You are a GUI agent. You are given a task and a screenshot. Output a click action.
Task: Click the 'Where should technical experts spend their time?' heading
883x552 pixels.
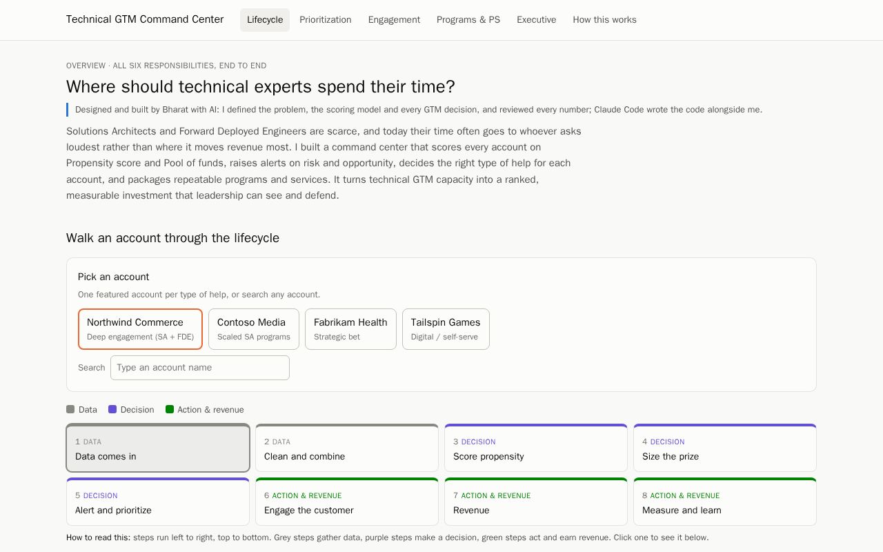[261, 87]
